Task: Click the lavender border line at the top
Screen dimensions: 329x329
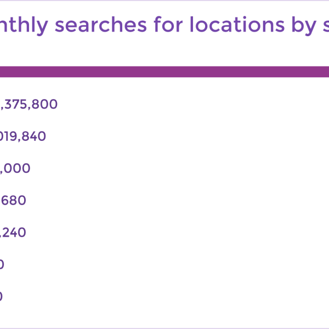Action: (164, 1)
